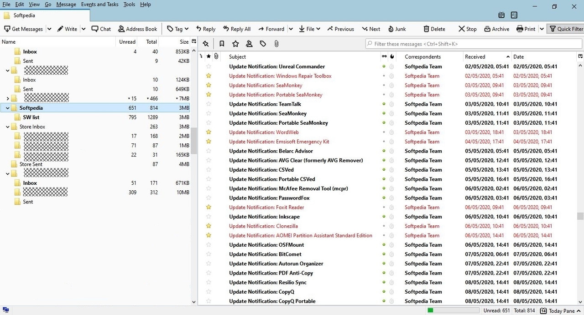Image resolution: width=584 pixels, height=315 pixels.
Task: Open the Edit menu
Action: tap(20, 4)
